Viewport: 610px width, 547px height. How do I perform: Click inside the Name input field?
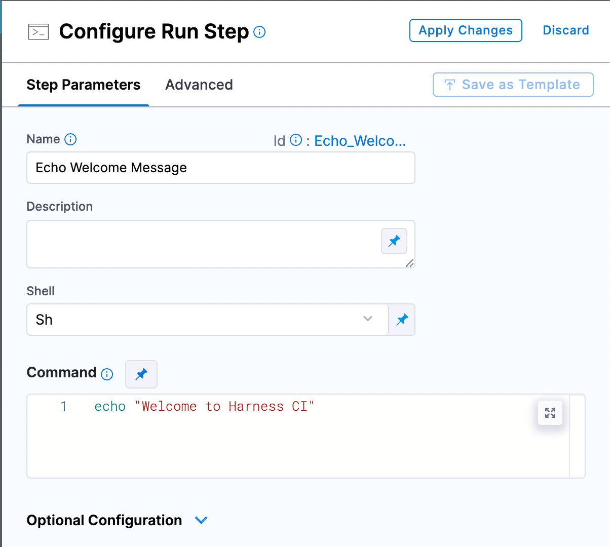(x=220, y=168)
